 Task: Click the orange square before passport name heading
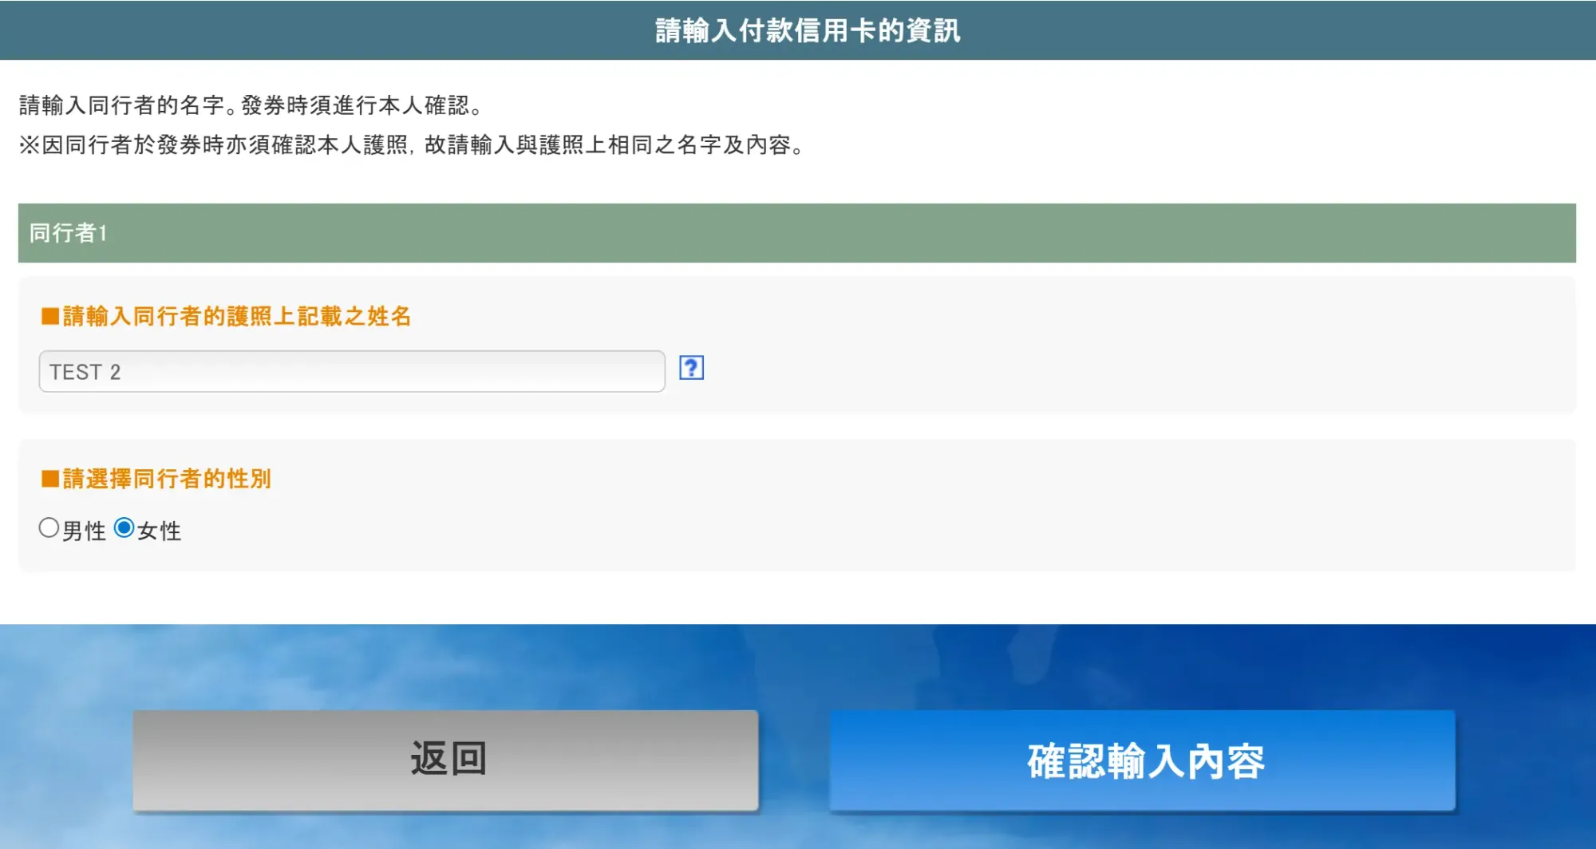click(49, 317)
